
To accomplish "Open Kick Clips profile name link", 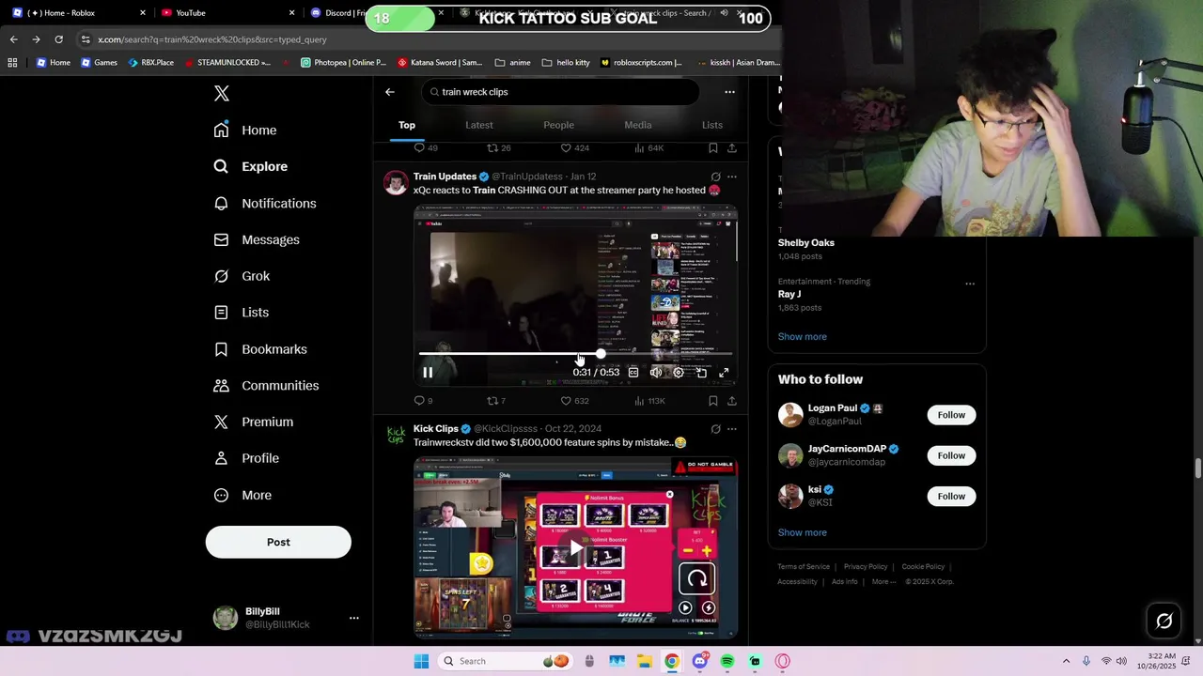I will coord(436,429).
